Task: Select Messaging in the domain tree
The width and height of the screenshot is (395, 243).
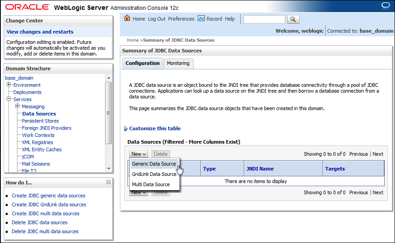Action: click(33, 107)
